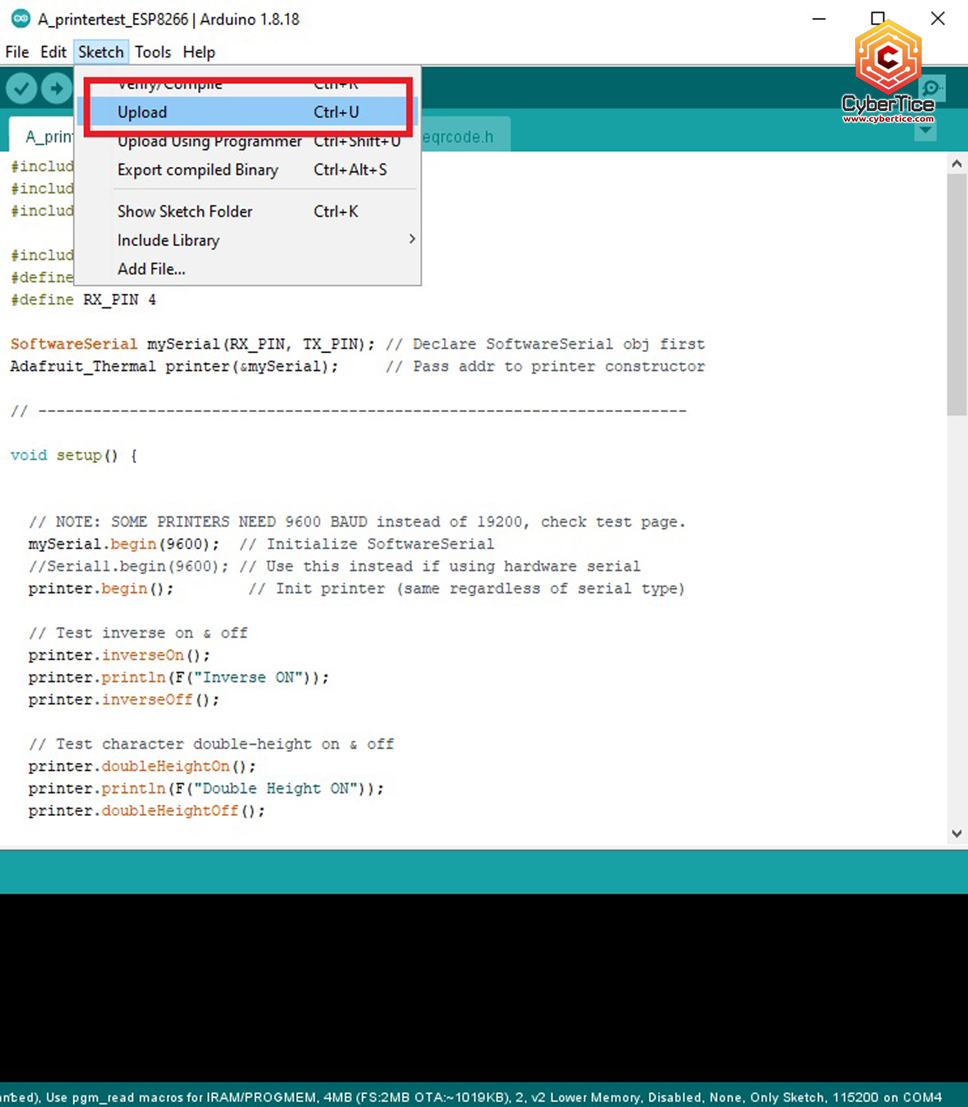Click the Arduino app icon in title bar
This screenshot has height=1107, width=968.
click(x=21, y=19)
